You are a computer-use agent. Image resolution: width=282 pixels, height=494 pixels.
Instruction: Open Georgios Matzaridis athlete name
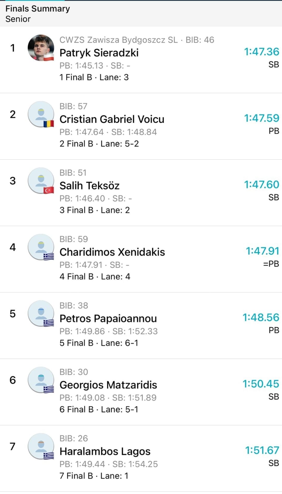pos(108,385)
